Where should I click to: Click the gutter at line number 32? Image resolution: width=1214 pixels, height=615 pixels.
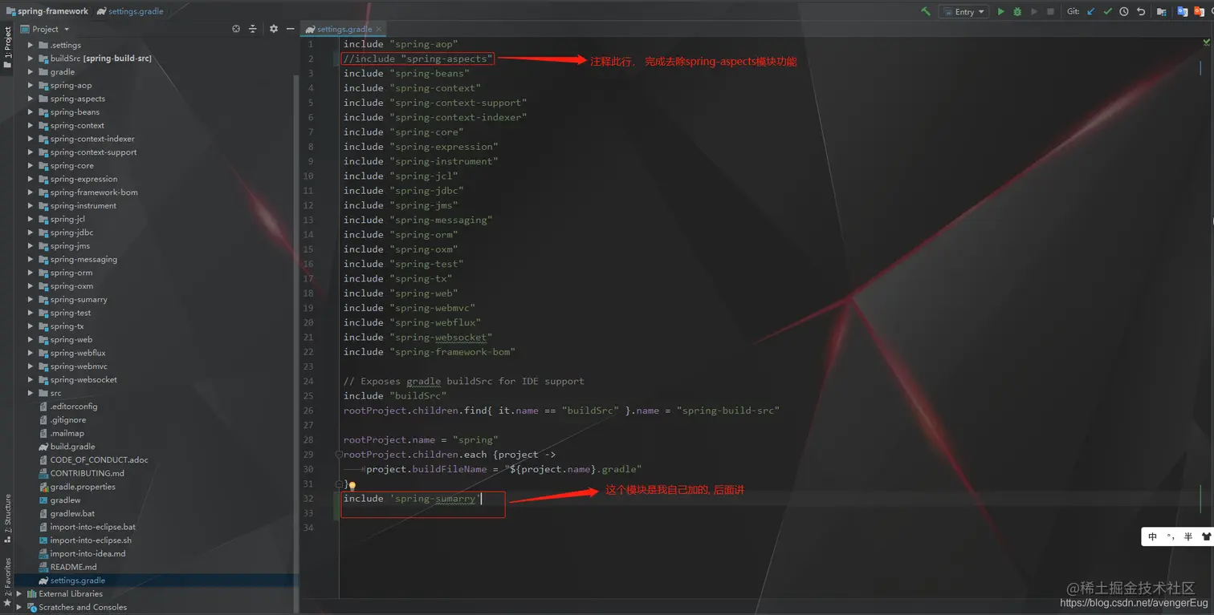310,499
